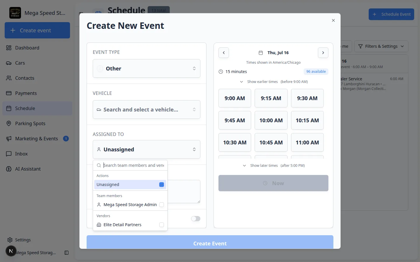420x262 pixels.
Task: Select the 10:30 AM time slot
Action: click(235, 142)
